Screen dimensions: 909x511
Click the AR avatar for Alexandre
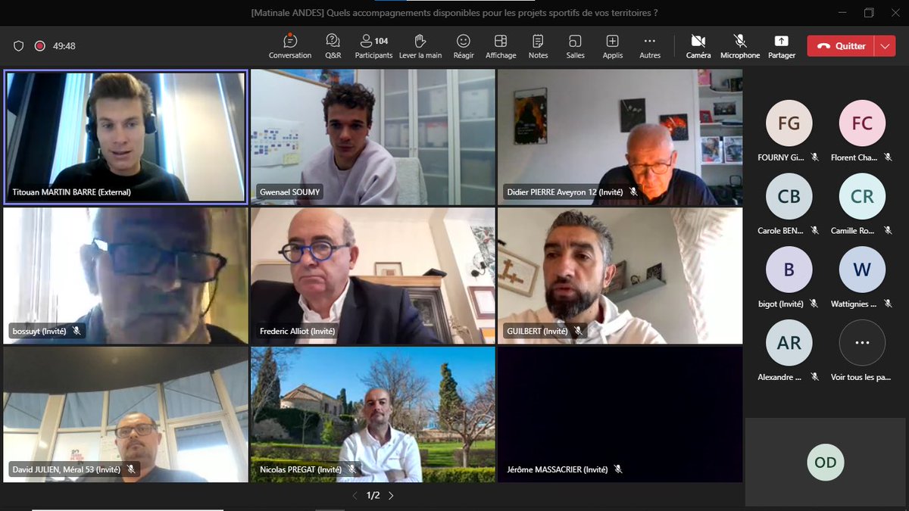pyautogui.click(x=789, y=343)
